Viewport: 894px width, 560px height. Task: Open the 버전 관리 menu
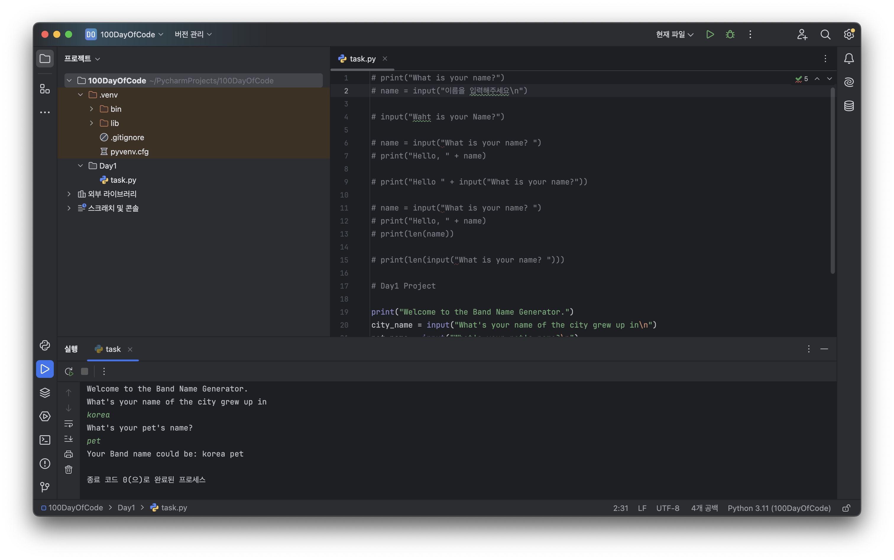click(x=193, y=34)
